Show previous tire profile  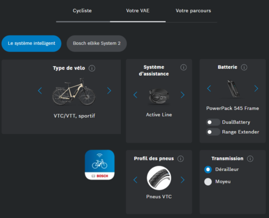click(135, 180)
